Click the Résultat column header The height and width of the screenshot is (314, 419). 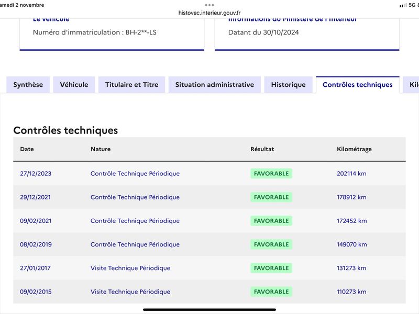click(262, 149)
